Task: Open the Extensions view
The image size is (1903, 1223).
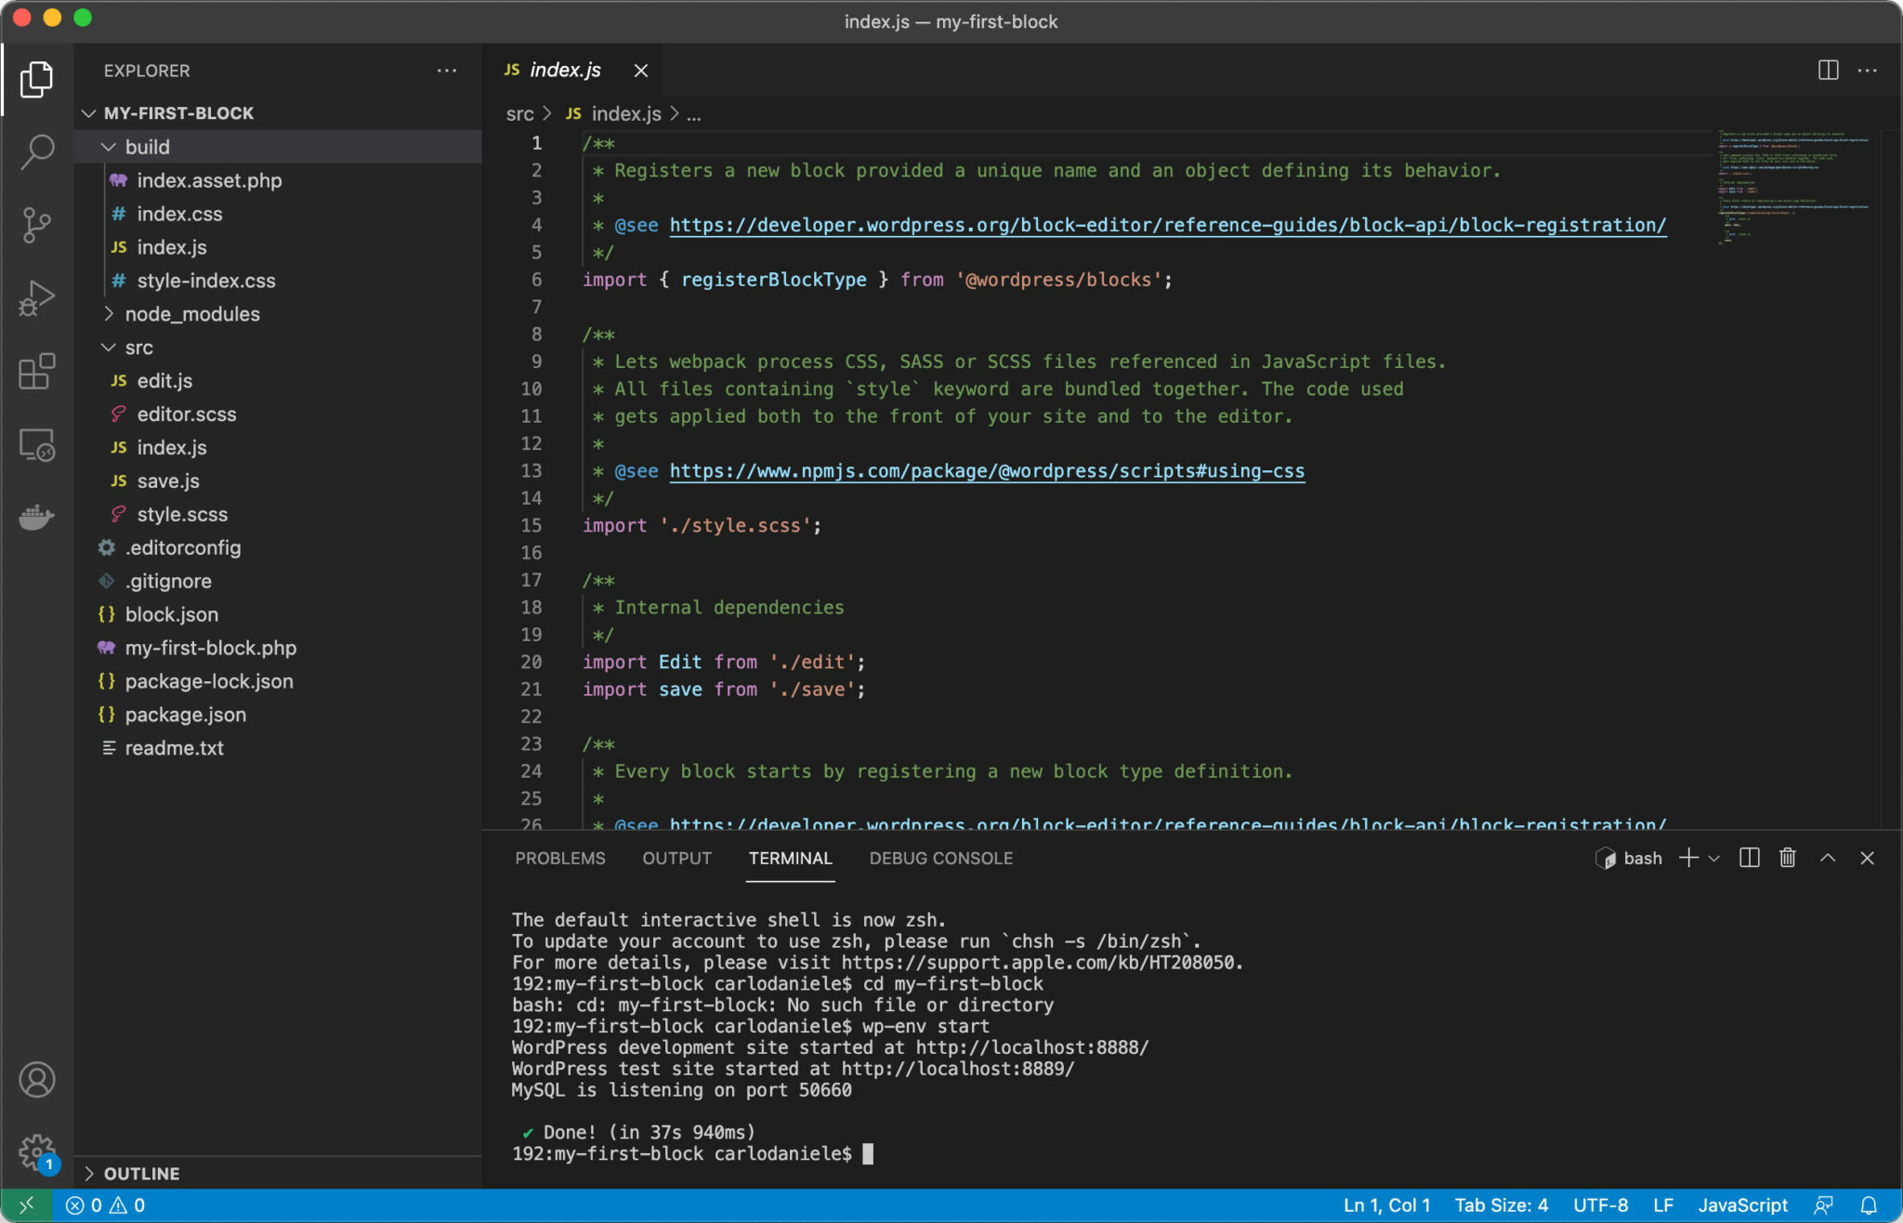Action: pos(36,371)
